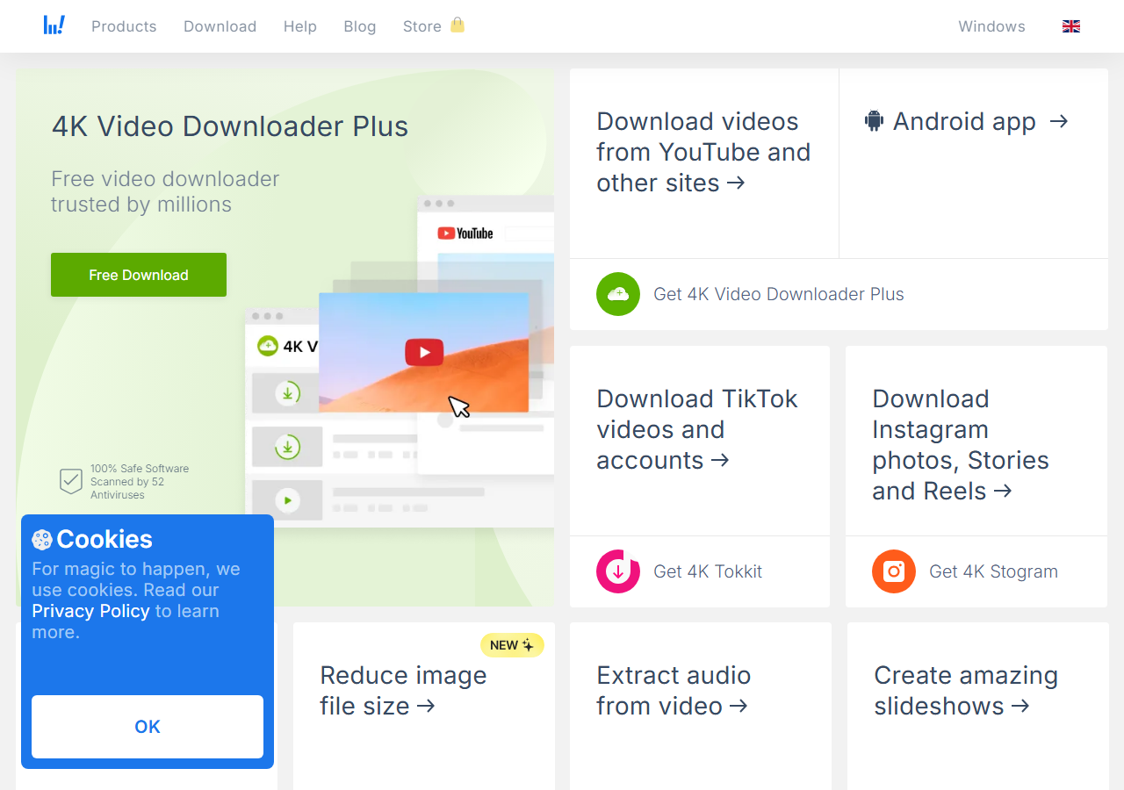Click the orange 4K Stogram icon
The image size is (1124, 790).
click(894, 571)
